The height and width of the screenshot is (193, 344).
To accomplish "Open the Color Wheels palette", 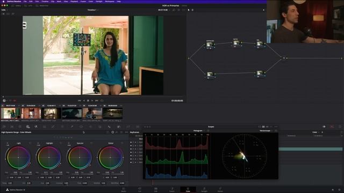I will [20, 127].
